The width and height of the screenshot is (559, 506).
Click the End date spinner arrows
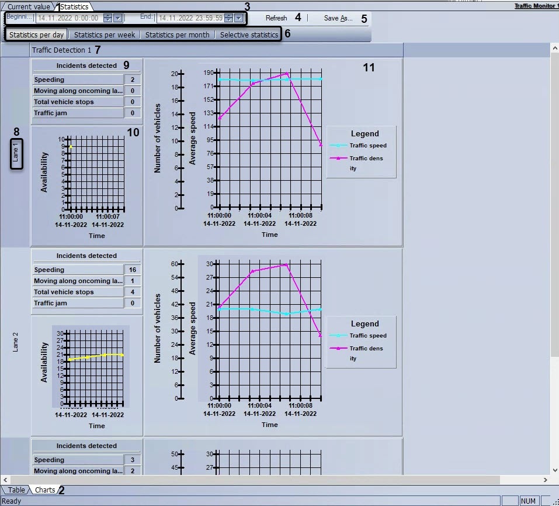coord(228,18)
